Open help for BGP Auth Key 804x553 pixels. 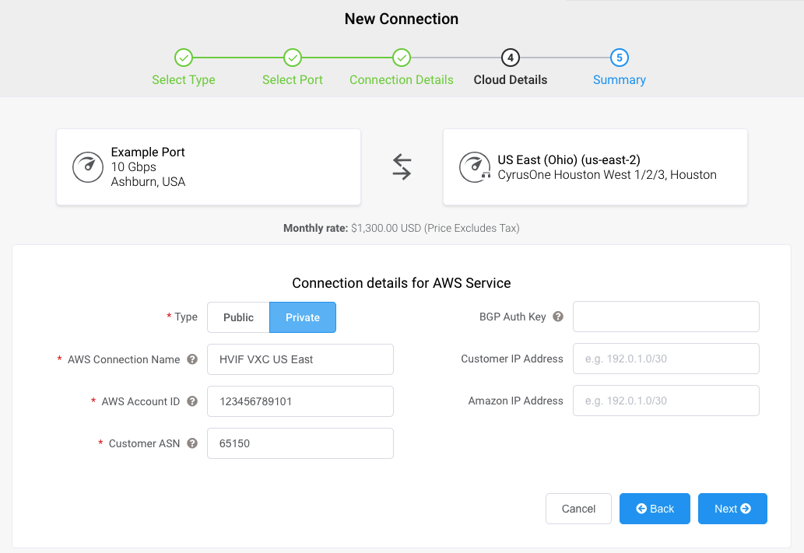pos(558,317)
